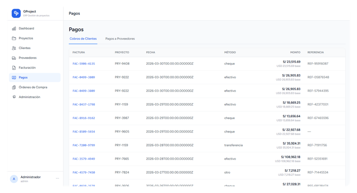357x193 pixels.
Task: Click the MONTO column header
Action: pos(295,52)
